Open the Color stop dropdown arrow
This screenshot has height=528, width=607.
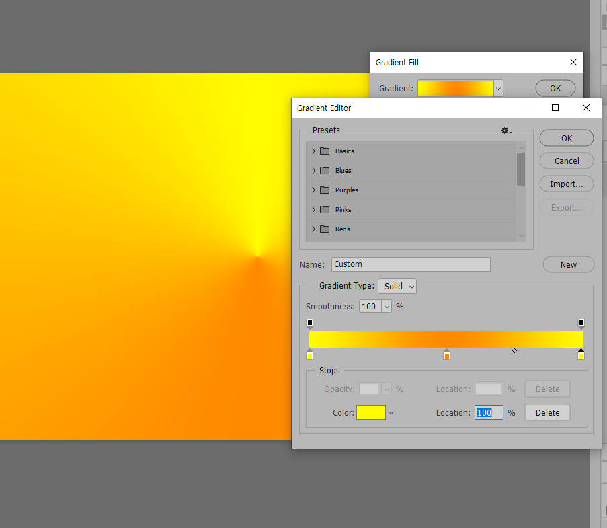(391, 413)
